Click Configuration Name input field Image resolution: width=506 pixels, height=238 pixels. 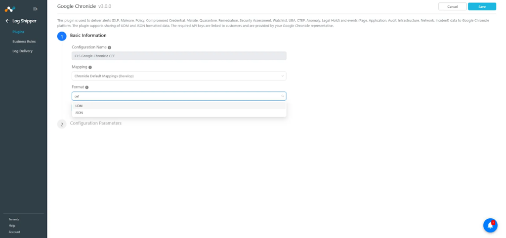(x=179, y=56)
